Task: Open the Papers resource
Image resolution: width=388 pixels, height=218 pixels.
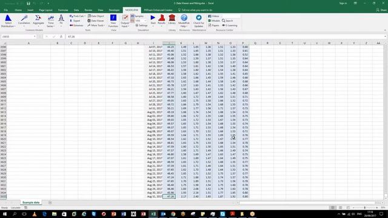Action: click(x=214, y=25)
